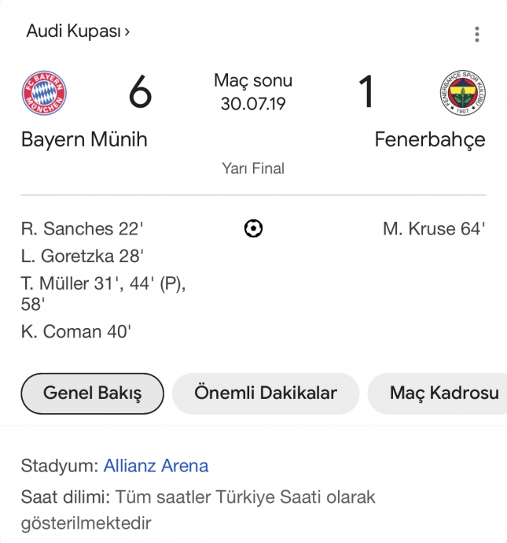Click the Yarı Final stage label
Screen dimensions: 507x543
click(253, 168)
